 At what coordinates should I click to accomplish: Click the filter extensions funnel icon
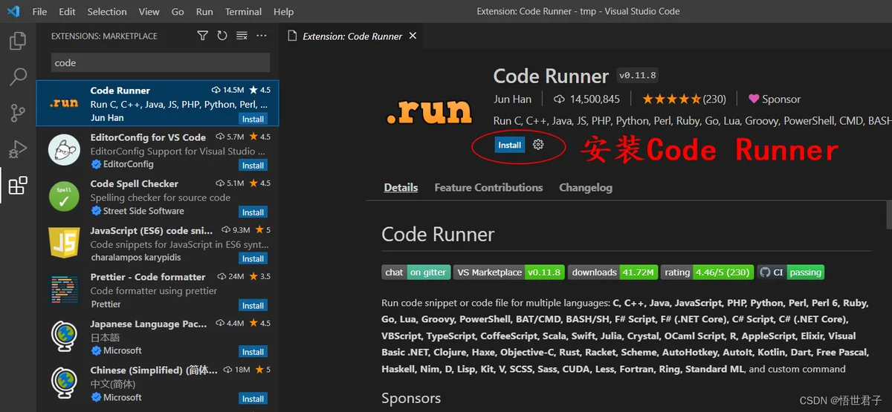pos(203,36)
